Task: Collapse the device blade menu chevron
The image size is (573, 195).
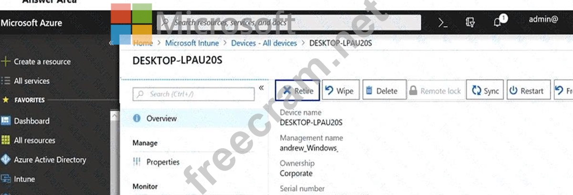Action: click(x=261, y=88)
